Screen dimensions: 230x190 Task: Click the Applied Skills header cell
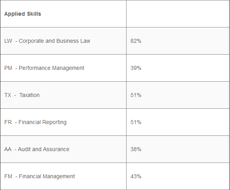(x=63, y=14)
